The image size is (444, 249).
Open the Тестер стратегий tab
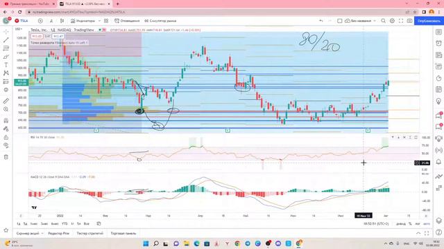(x=89, y=234)
